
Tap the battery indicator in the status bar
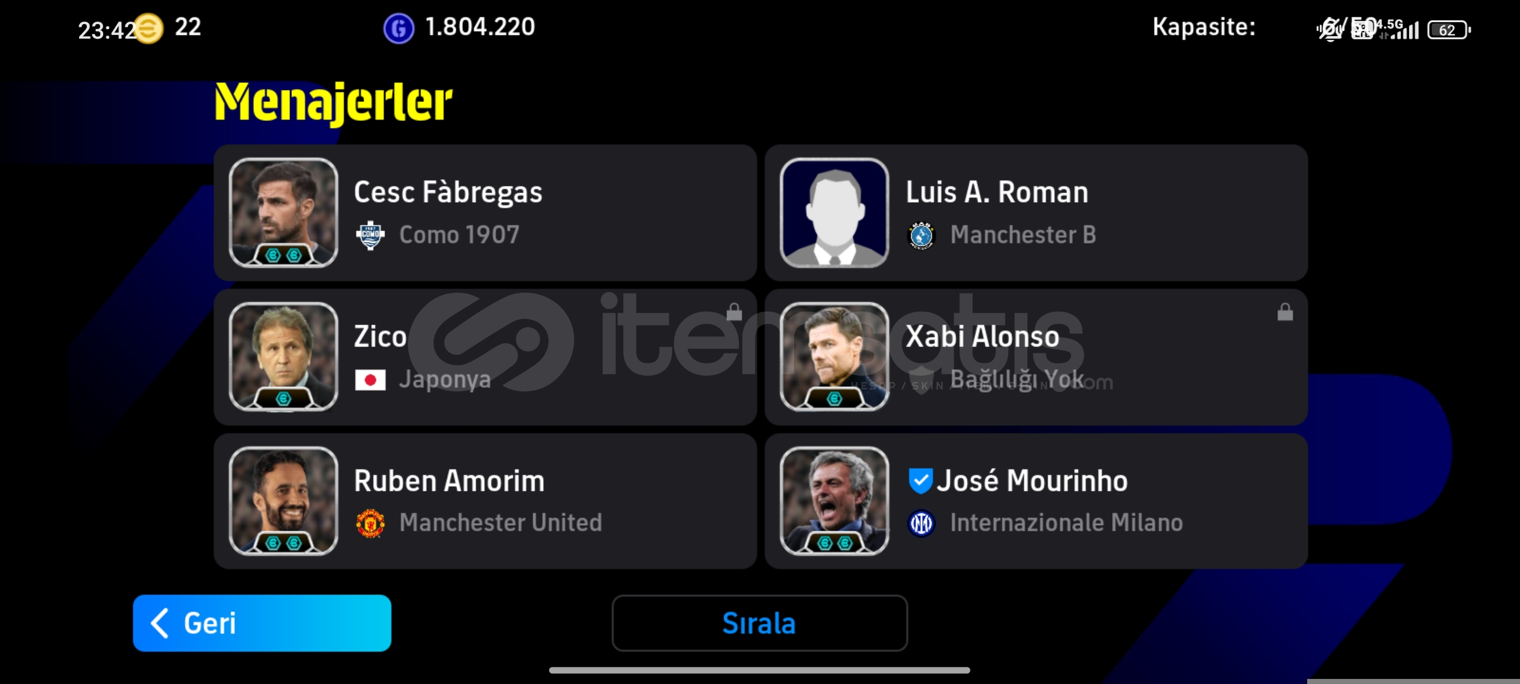tap(1448, 30)
